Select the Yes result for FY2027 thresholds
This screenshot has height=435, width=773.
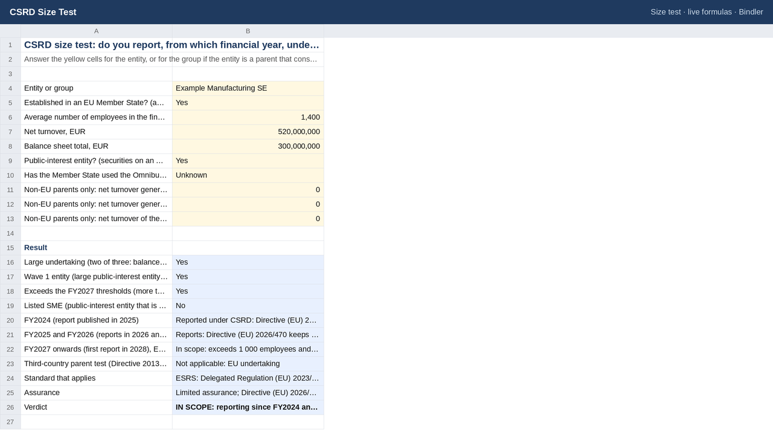click(248, 291)
